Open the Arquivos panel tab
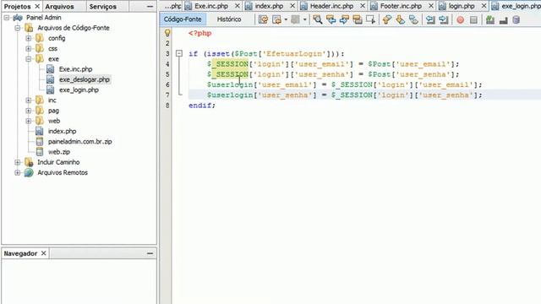The height and width of the screenshot is (304, 541). 59,6
